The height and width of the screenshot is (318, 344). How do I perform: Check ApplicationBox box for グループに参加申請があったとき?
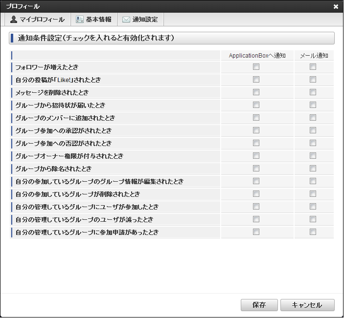[x=256, y=232]
